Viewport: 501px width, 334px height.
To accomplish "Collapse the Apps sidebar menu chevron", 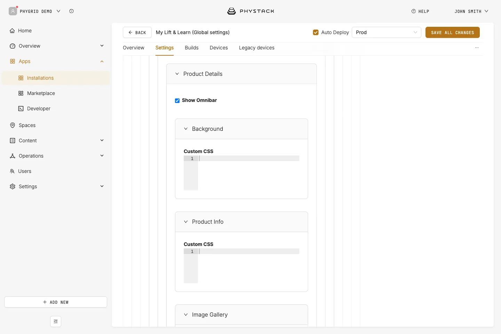I will point(102,61).
